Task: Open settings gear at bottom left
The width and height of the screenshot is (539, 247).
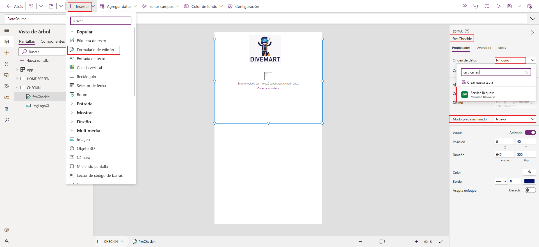Action: tap(7, 230)
